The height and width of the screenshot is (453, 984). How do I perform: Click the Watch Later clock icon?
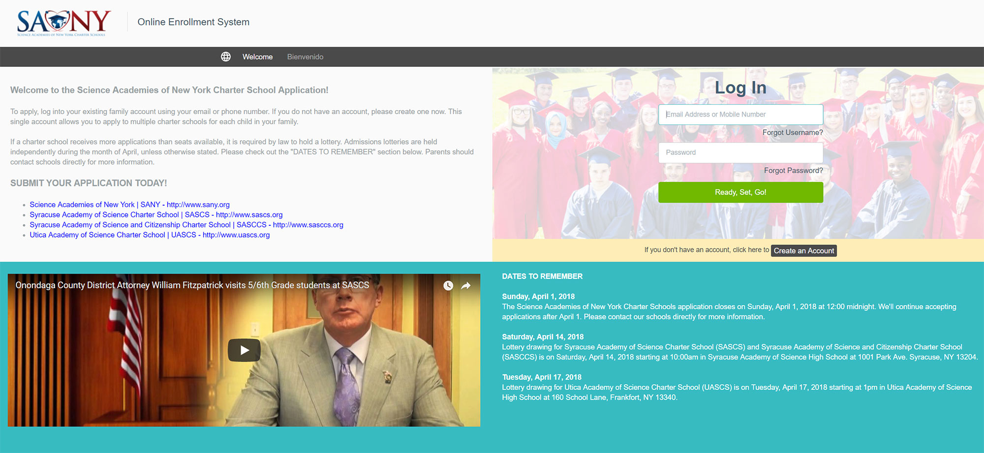448,286
